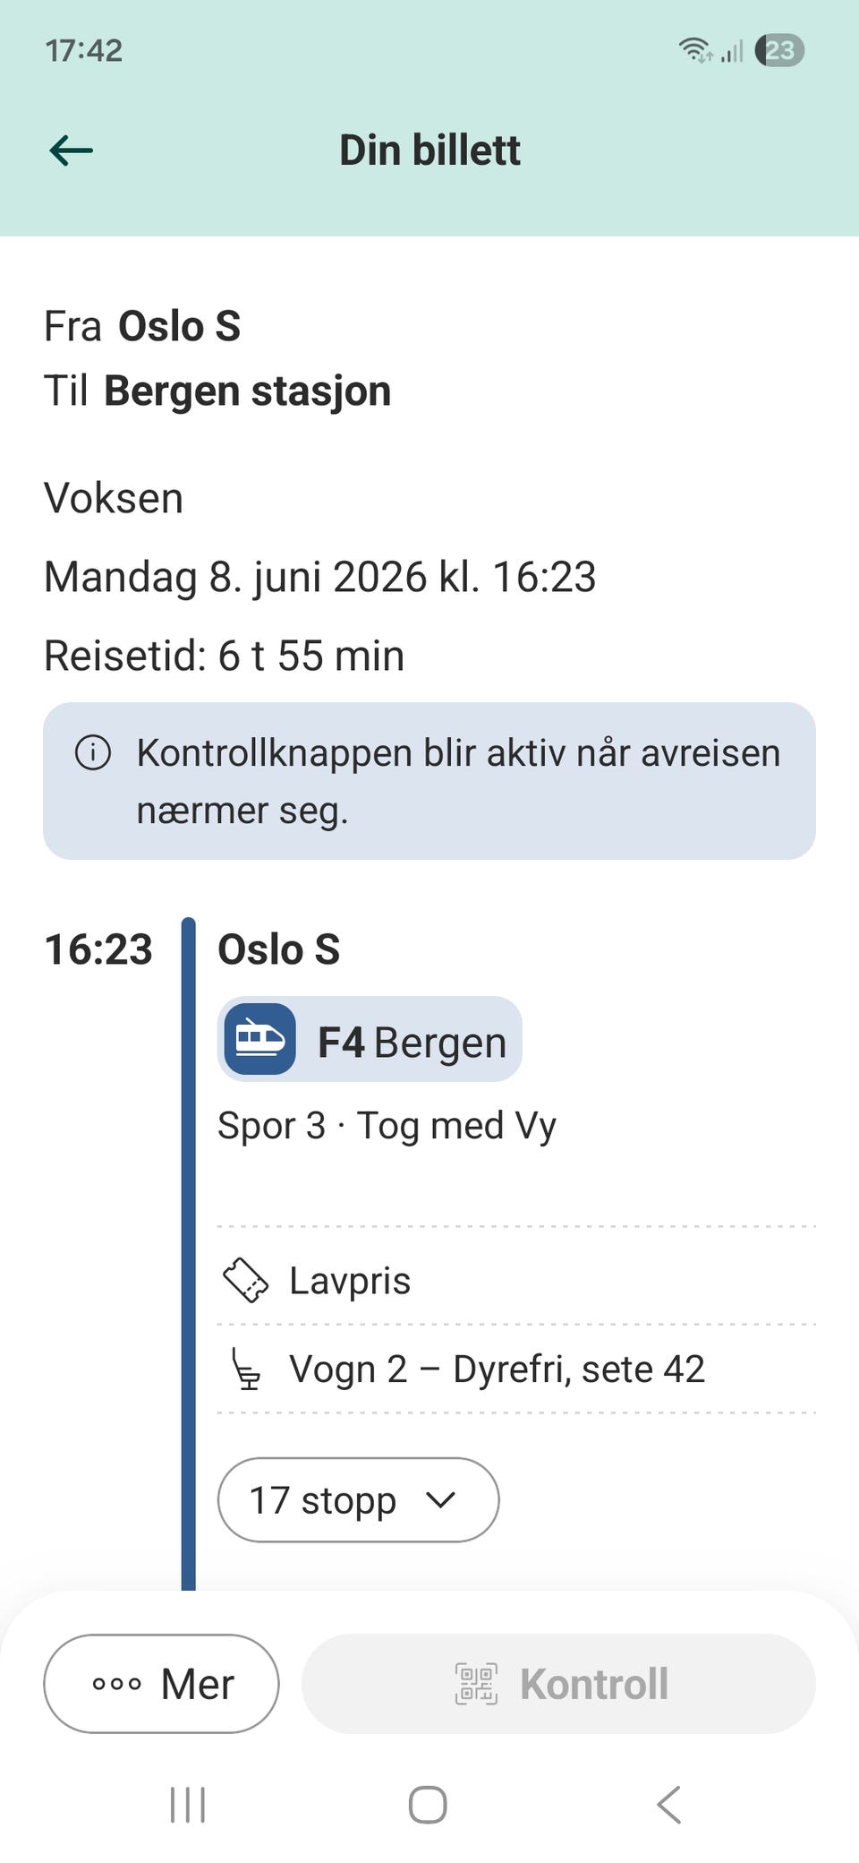This screenshot has height=1863, width=859.
Task: Tap the battery level indicator
Action: [779, 50]
